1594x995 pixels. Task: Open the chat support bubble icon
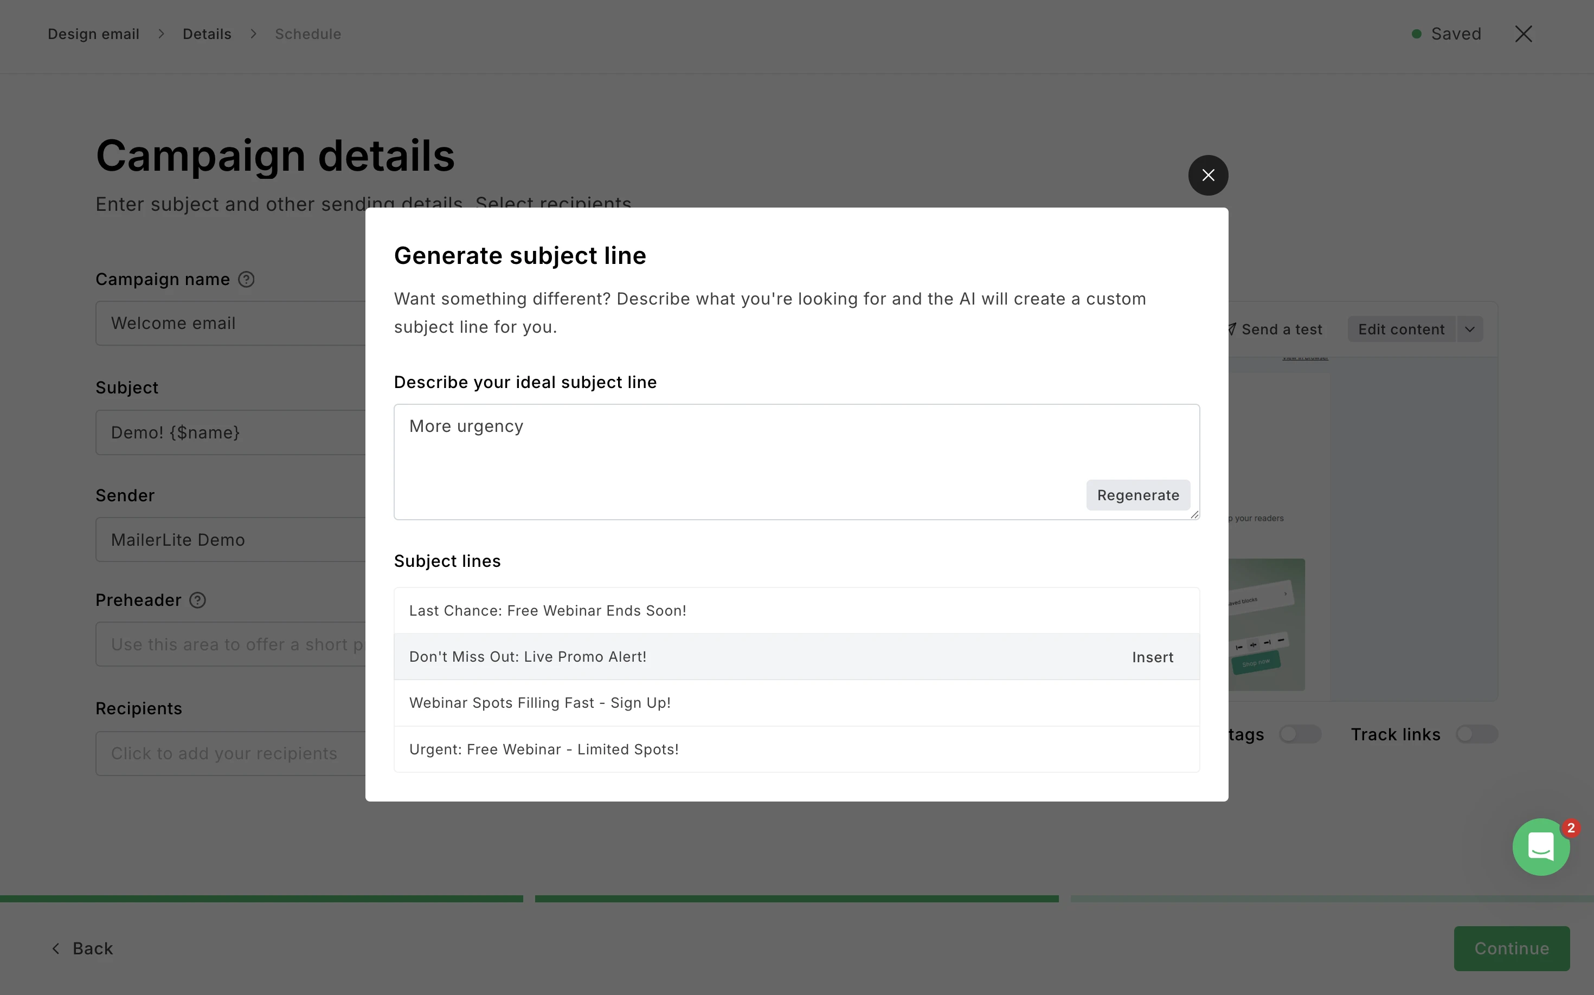pos(1541,847)
